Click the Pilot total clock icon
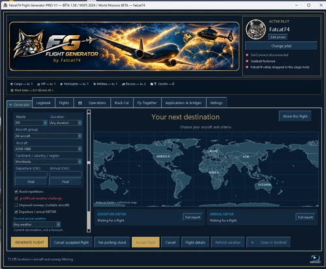Screen dimensions: 326x269 click(12, 91)
